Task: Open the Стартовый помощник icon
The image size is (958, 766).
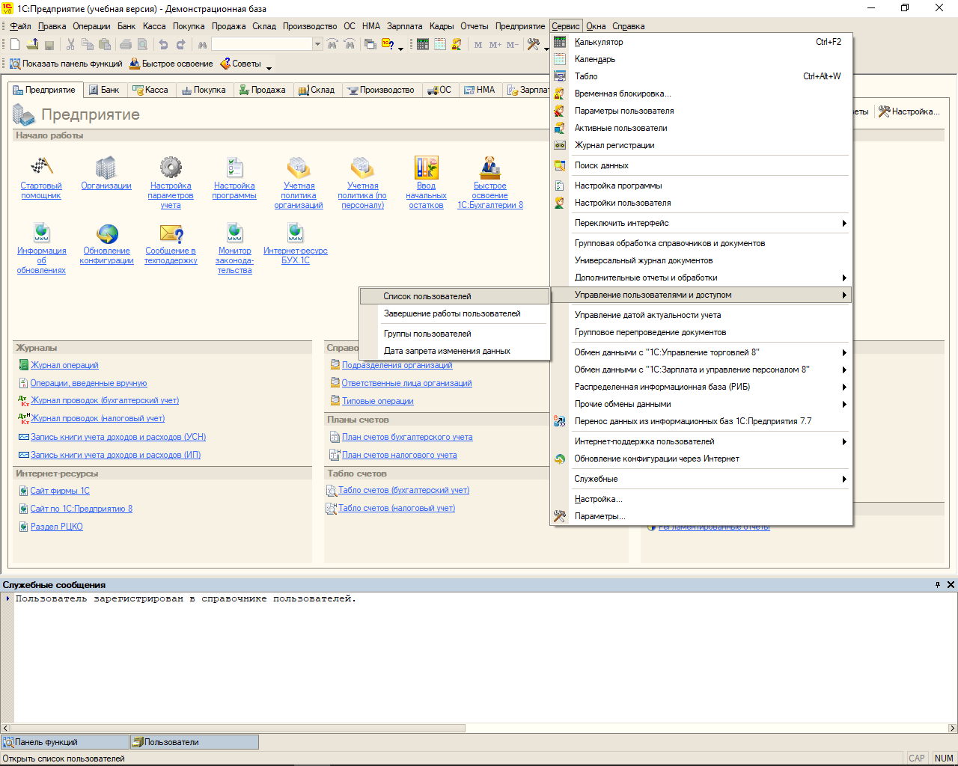Action: click(x=41, y=166)
